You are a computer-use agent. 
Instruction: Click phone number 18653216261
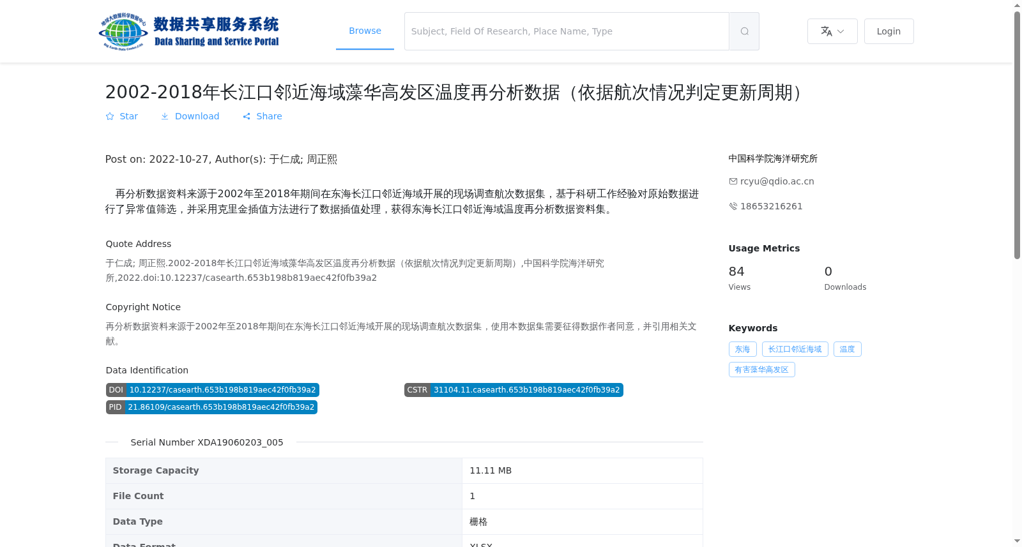pyautogui.click(x=771, y=206)
